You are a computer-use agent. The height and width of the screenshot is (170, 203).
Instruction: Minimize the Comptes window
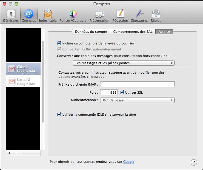click(10, 4)
